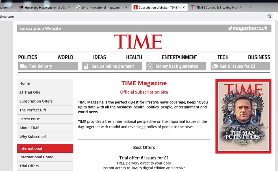This screenshot has width=278, height=171.
Task: Open the ENTERTAINMENT section
Action: coord(179,57)
